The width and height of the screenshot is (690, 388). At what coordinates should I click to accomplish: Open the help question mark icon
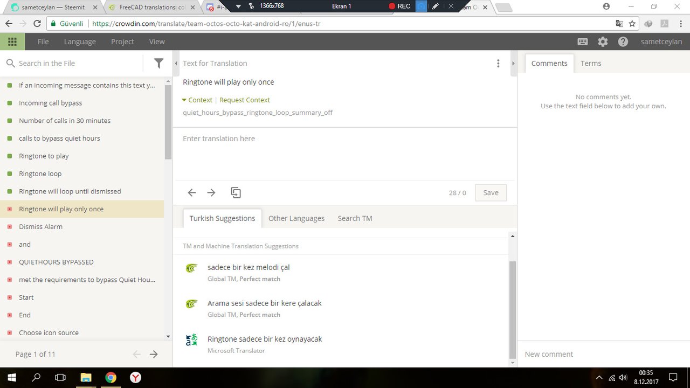coord(623,41)
